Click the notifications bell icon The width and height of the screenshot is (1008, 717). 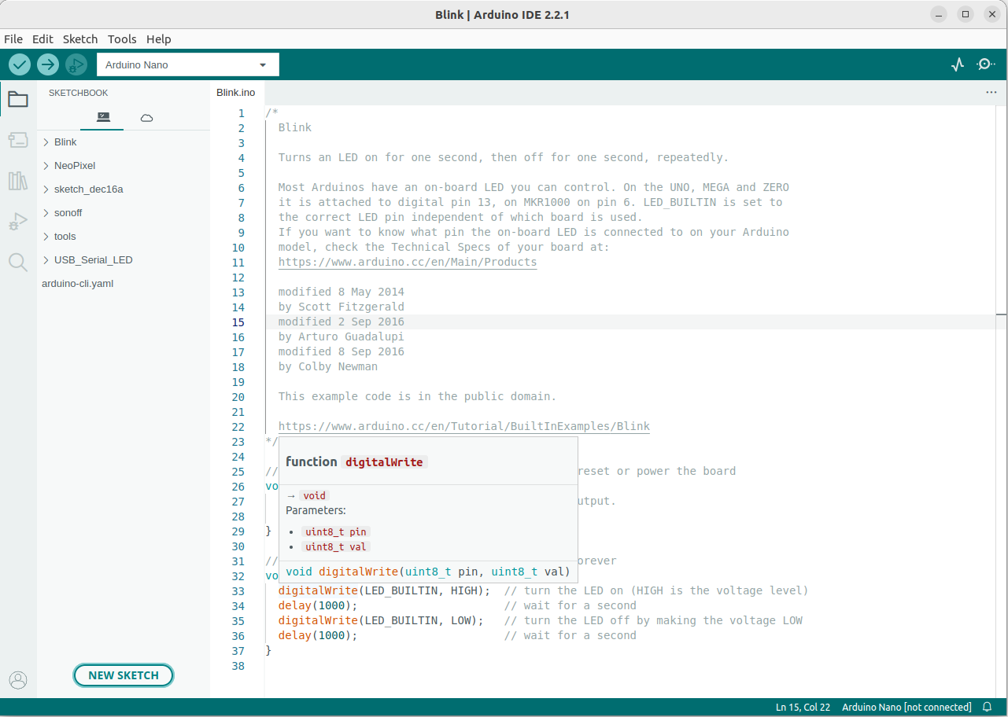(987, 708)
